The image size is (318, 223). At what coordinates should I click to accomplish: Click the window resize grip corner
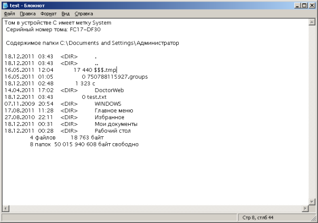314,218
